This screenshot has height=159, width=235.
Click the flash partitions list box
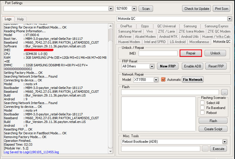click(x=159, y=114)
